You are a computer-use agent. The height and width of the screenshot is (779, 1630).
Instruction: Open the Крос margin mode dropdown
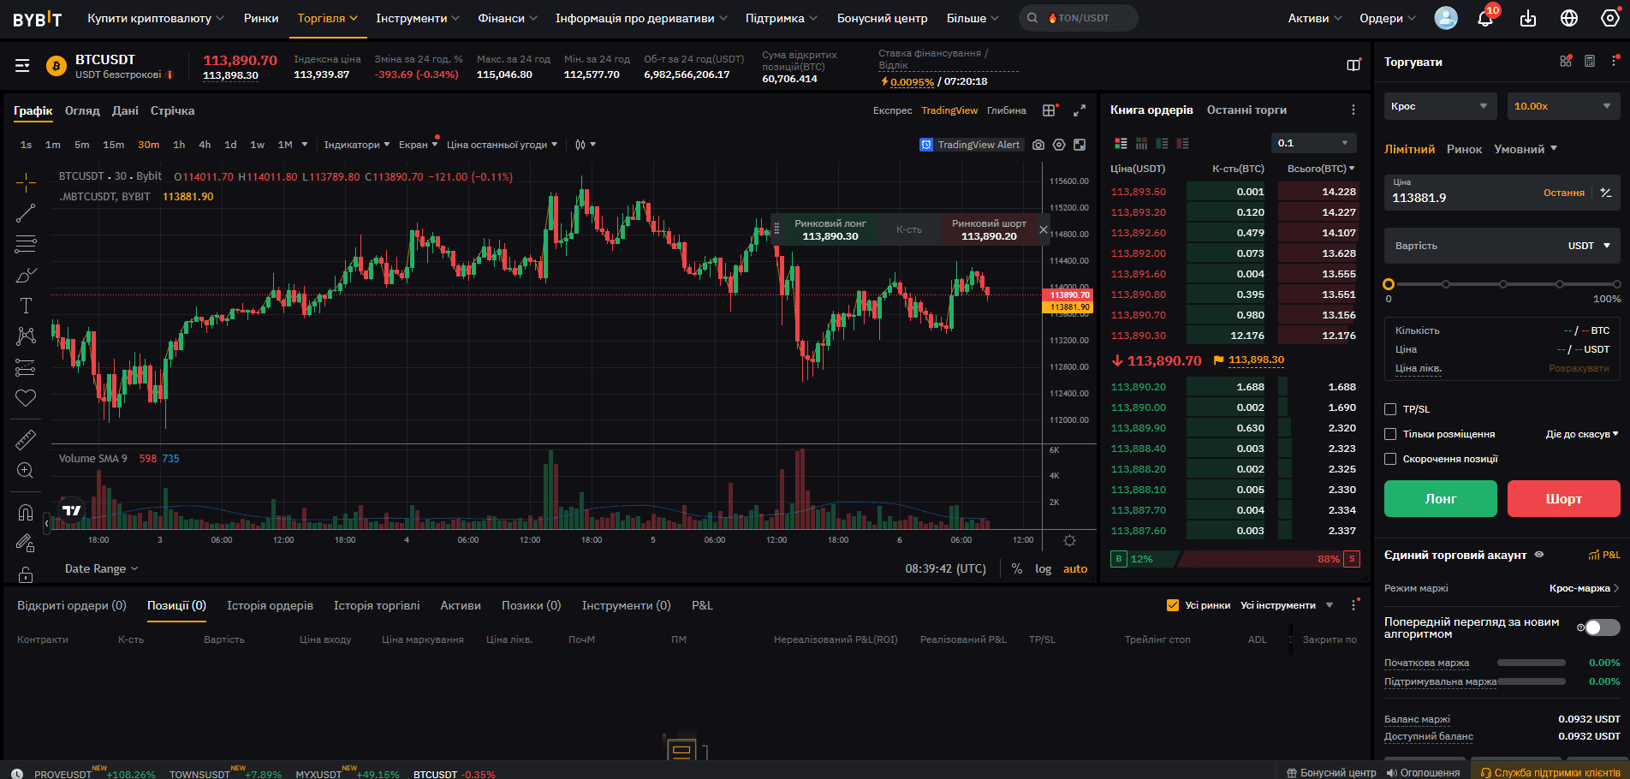pos(1441,106)
